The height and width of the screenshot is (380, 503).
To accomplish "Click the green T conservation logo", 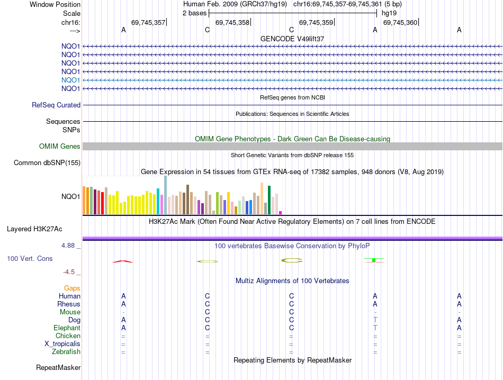I will click(x=374, y=260).
